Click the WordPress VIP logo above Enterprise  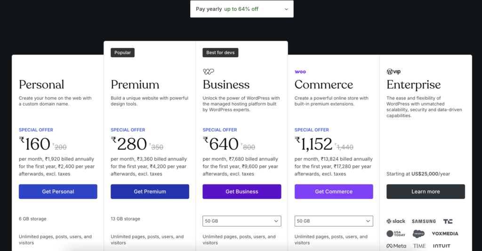pos(394,72)
